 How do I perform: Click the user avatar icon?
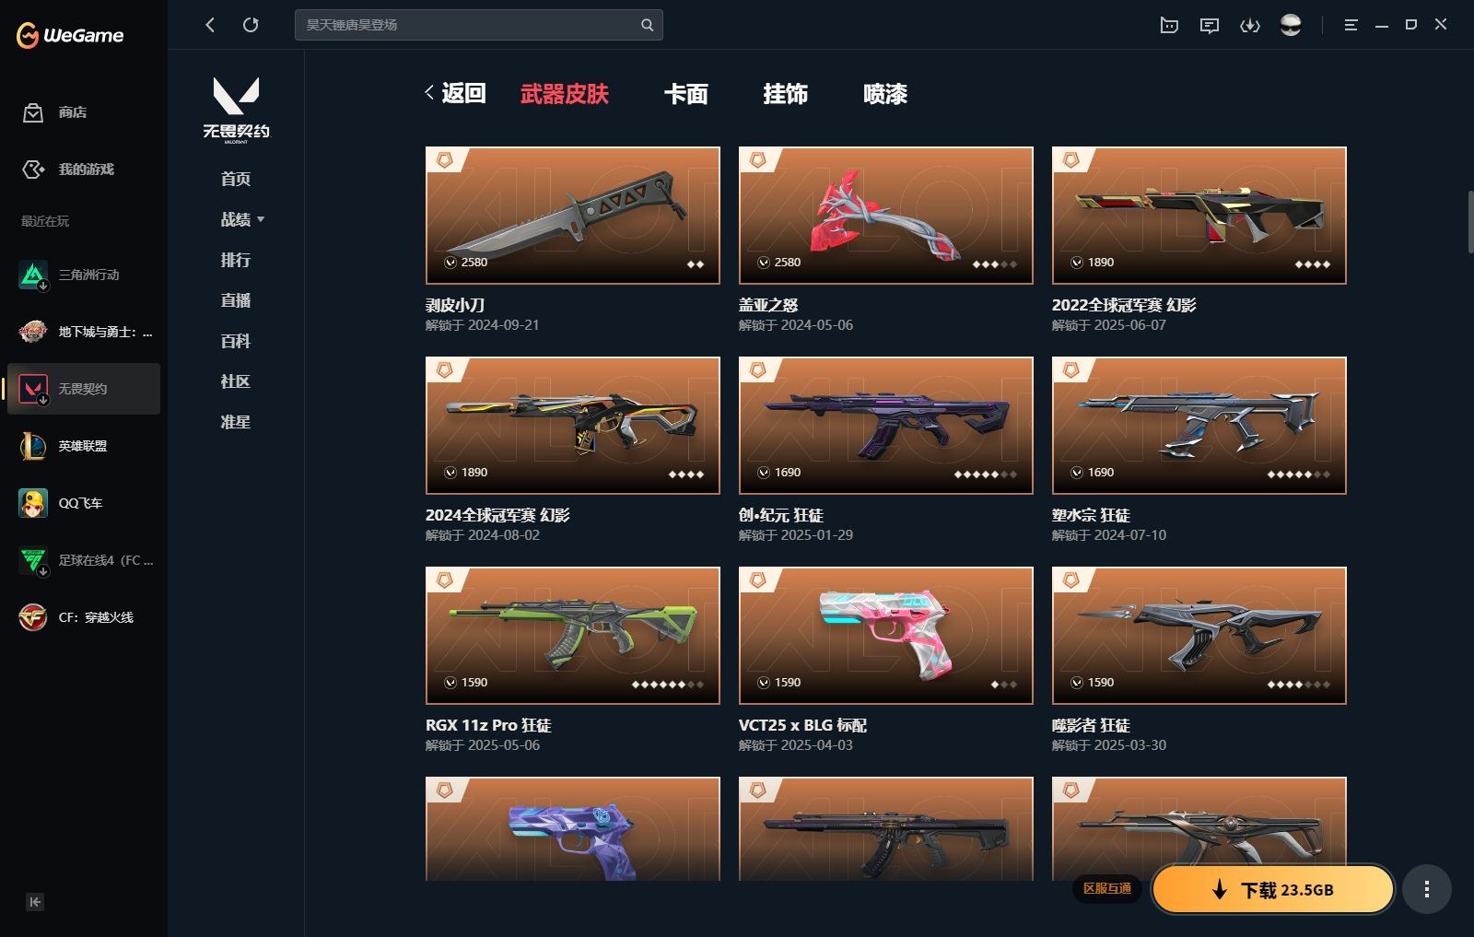click(x=1291, y=25)
